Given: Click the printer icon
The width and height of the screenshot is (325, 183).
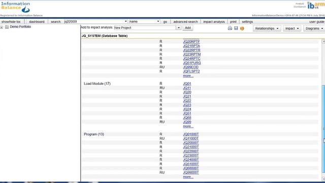Looking at the screenshot, I should pyautogui.click(x=230, y=28).
